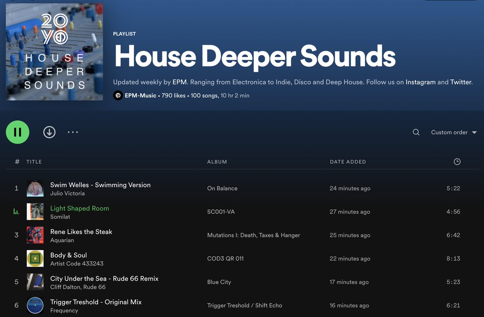The width and height of the screenshot is (484, 317).
Task: Sort tracks by the duration clock icon
Action: click(x=457, y=162)
